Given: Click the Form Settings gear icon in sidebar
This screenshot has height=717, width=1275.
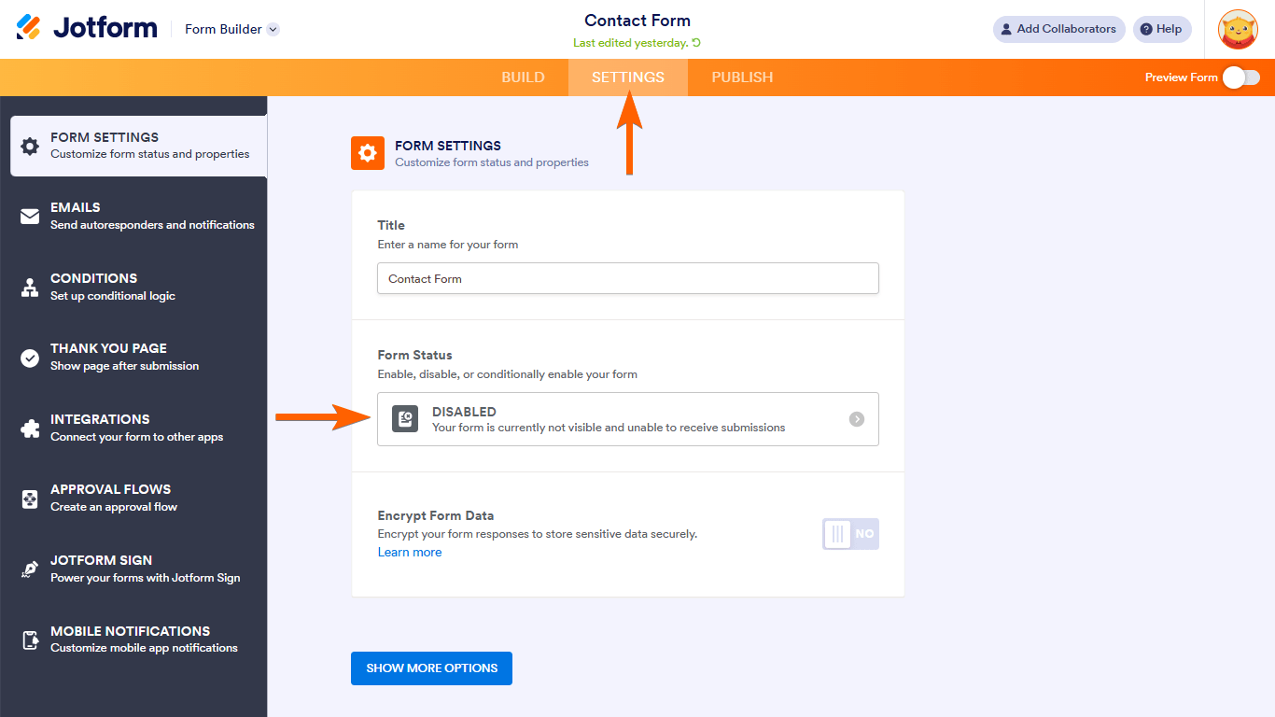Looking at the screenshot, I should [x=30, y=147].
